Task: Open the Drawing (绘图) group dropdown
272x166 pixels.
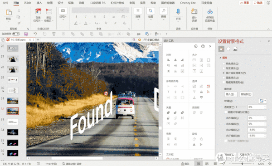Action: click(x=151, y=20)
